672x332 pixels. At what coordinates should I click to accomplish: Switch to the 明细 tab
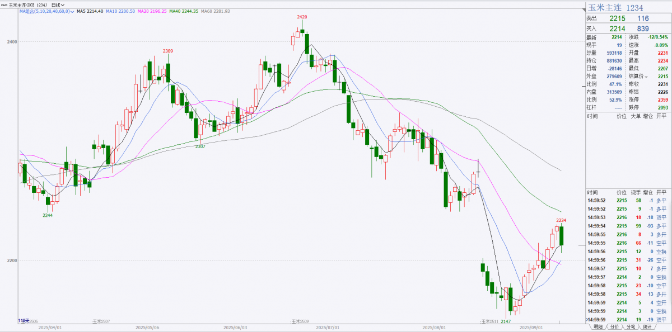pos(598,326)
